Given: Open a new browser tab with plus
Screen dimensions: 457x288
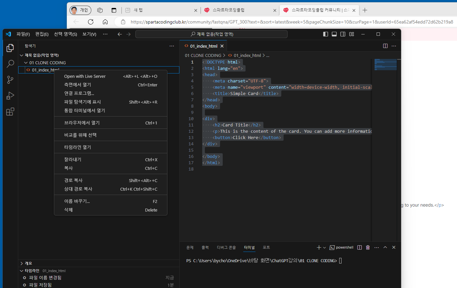Looking at the screenshot, I should tap(365, 10).
